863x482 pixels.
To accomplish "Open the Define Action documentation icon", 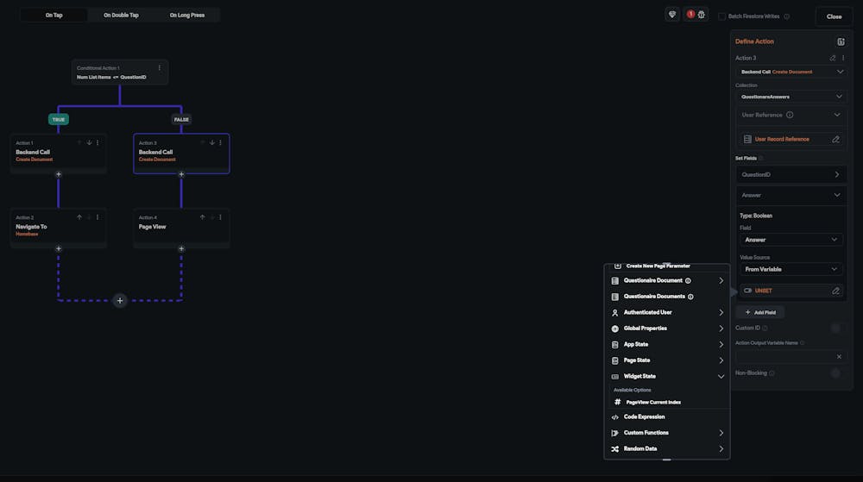I will coord(841,41).
